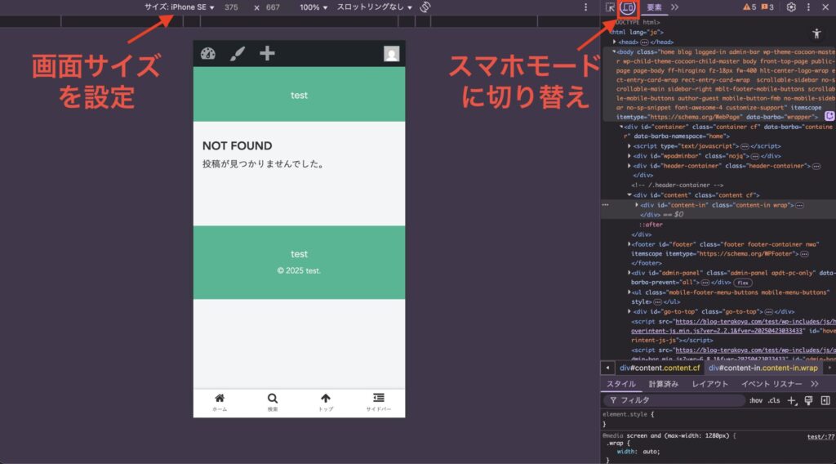
Task: Add a new style rule with plus icon
Action: pyautogui.click(x=792, y=400)
